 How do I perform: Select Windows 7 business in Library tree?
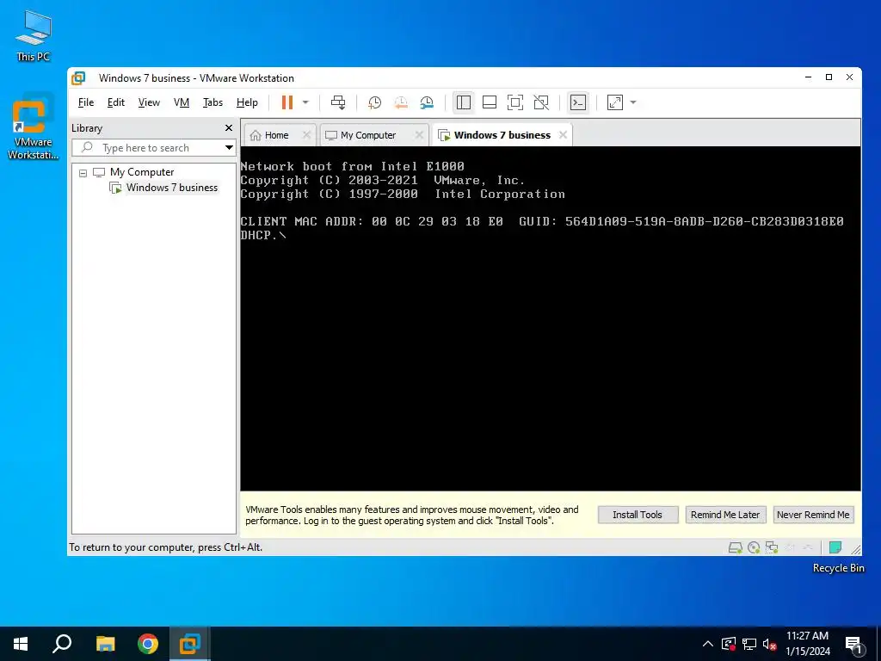[171, 187]
